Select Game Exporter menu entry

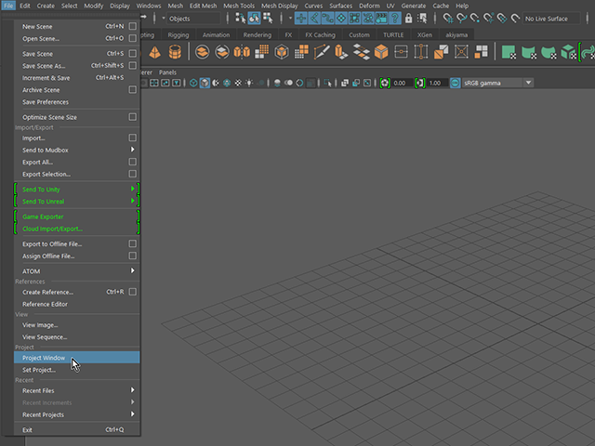point(76,216)
